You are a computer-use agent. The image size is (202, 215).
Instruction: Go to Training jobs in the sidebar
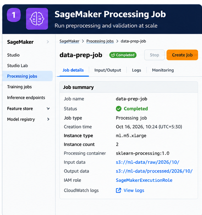(x=19, y=87)
